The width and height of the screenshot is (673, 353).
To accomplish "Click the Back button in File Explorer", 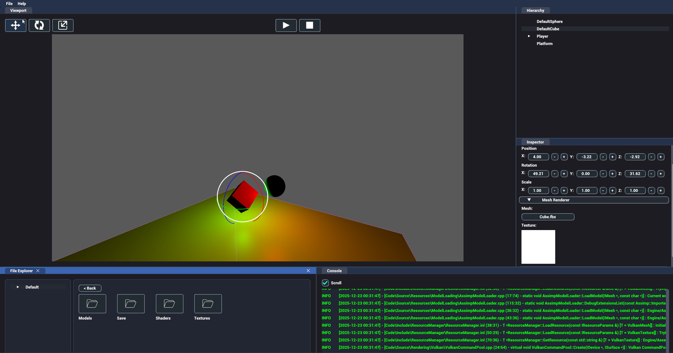I will point(90,288).
